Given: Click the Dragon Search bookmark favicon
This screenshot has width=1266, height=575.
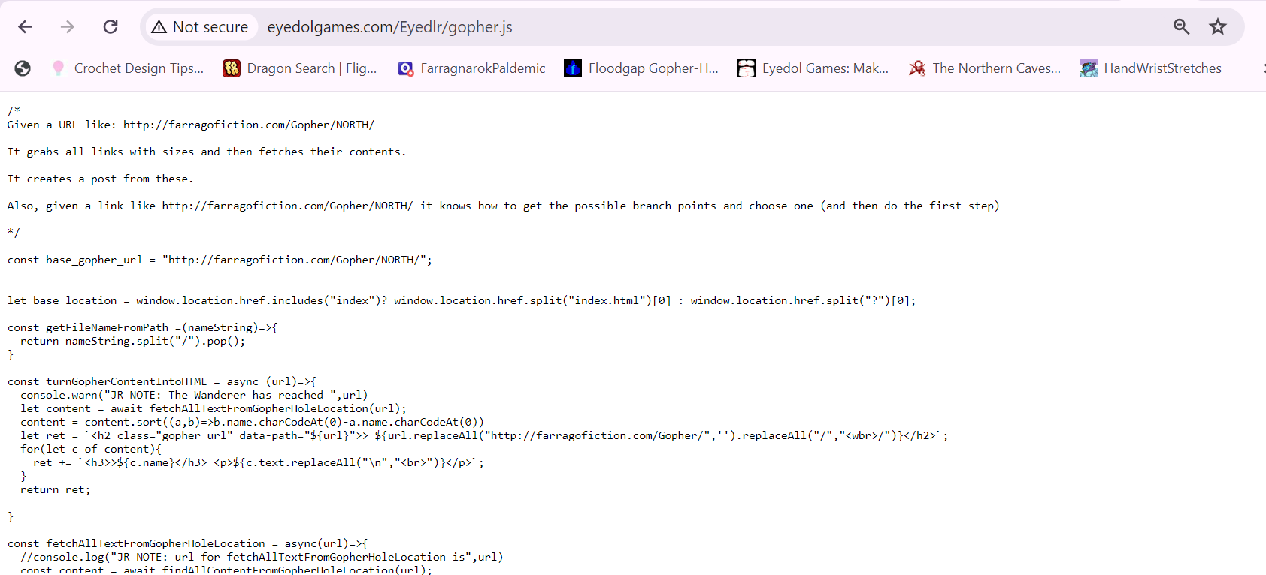Looking at the screenshot, I should point(232,68).
